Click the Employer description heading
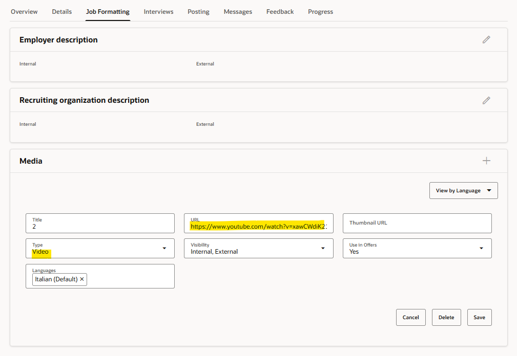The width and height of the screenshot is (517, 356). (x=58, y=40)
